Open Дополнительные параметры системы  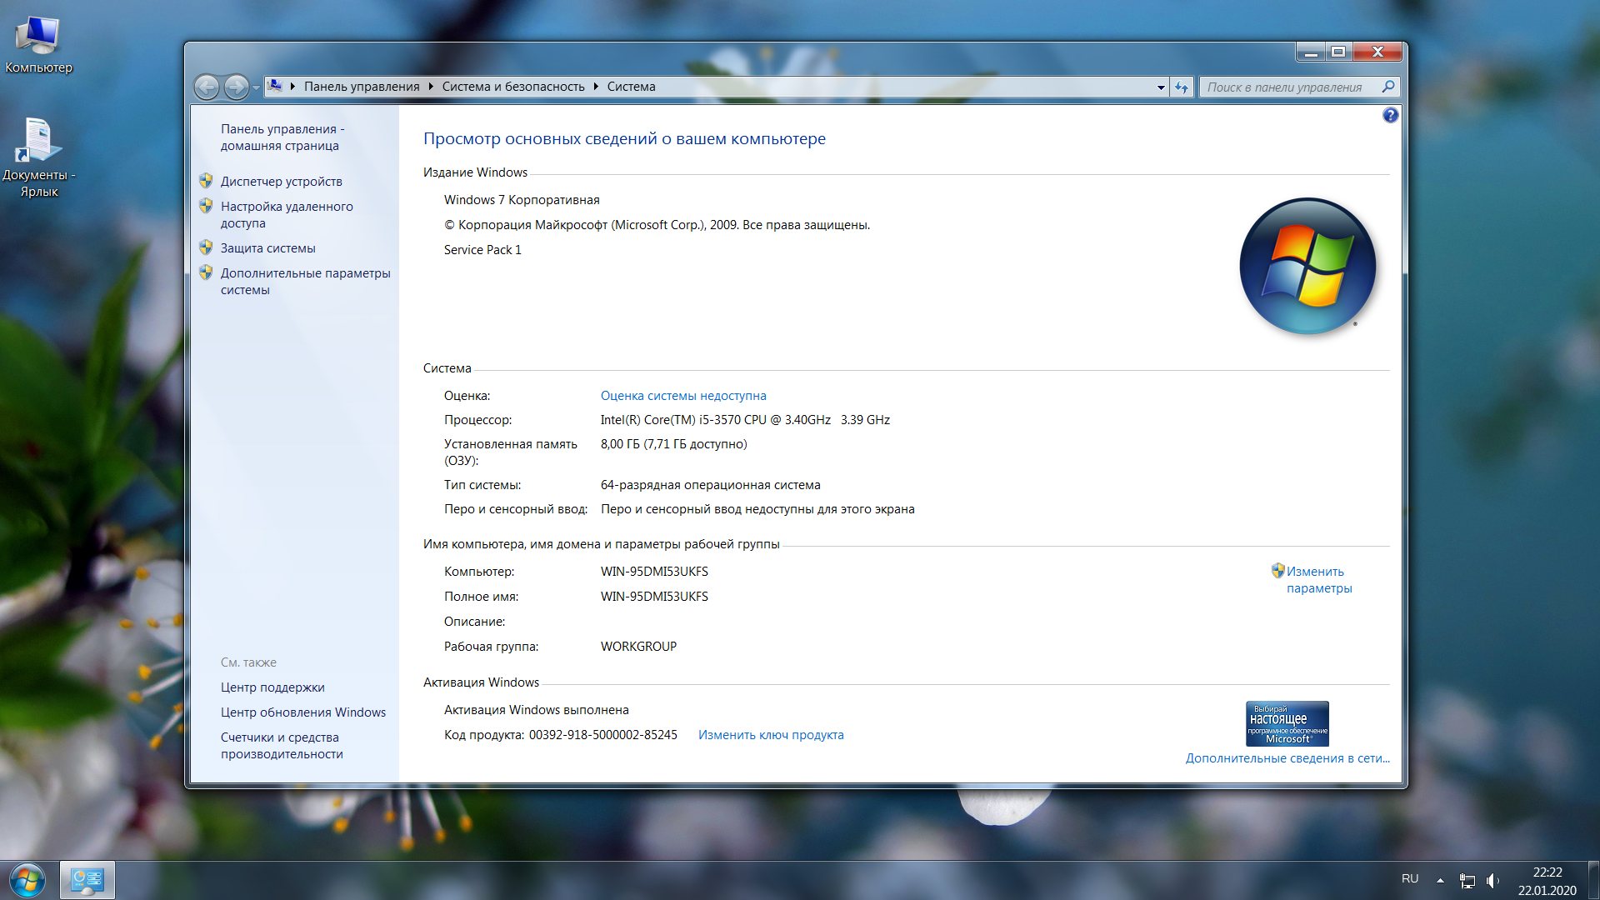click(x=305, y=282)
